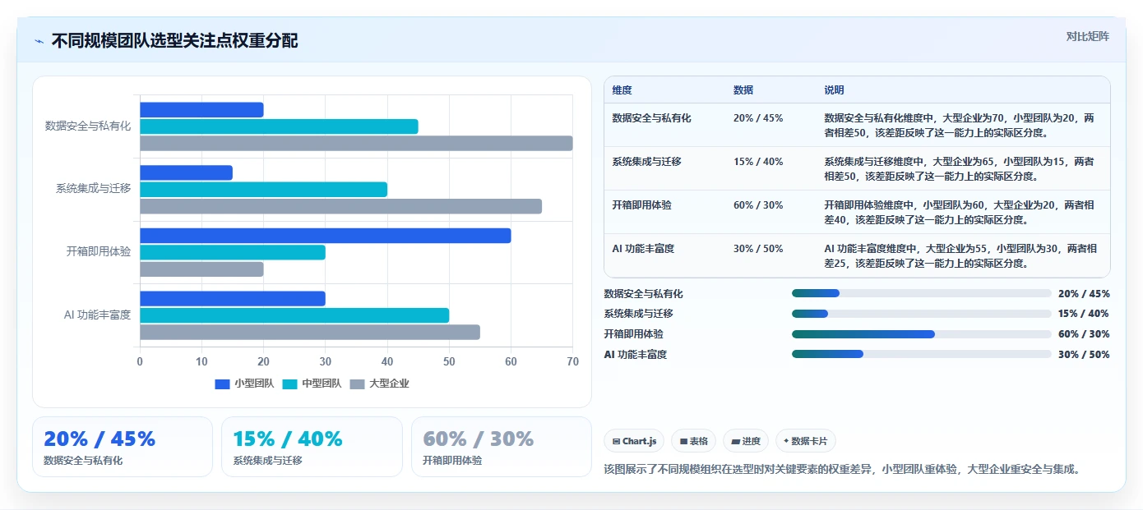Click the Chart.js tag
1143x510 pixels.
pyautogui.click(x=634, y=441)
